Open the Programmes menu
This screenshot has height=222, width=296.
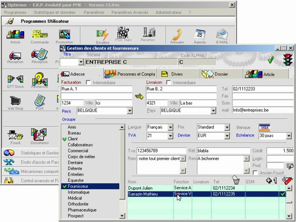point(15,12)
